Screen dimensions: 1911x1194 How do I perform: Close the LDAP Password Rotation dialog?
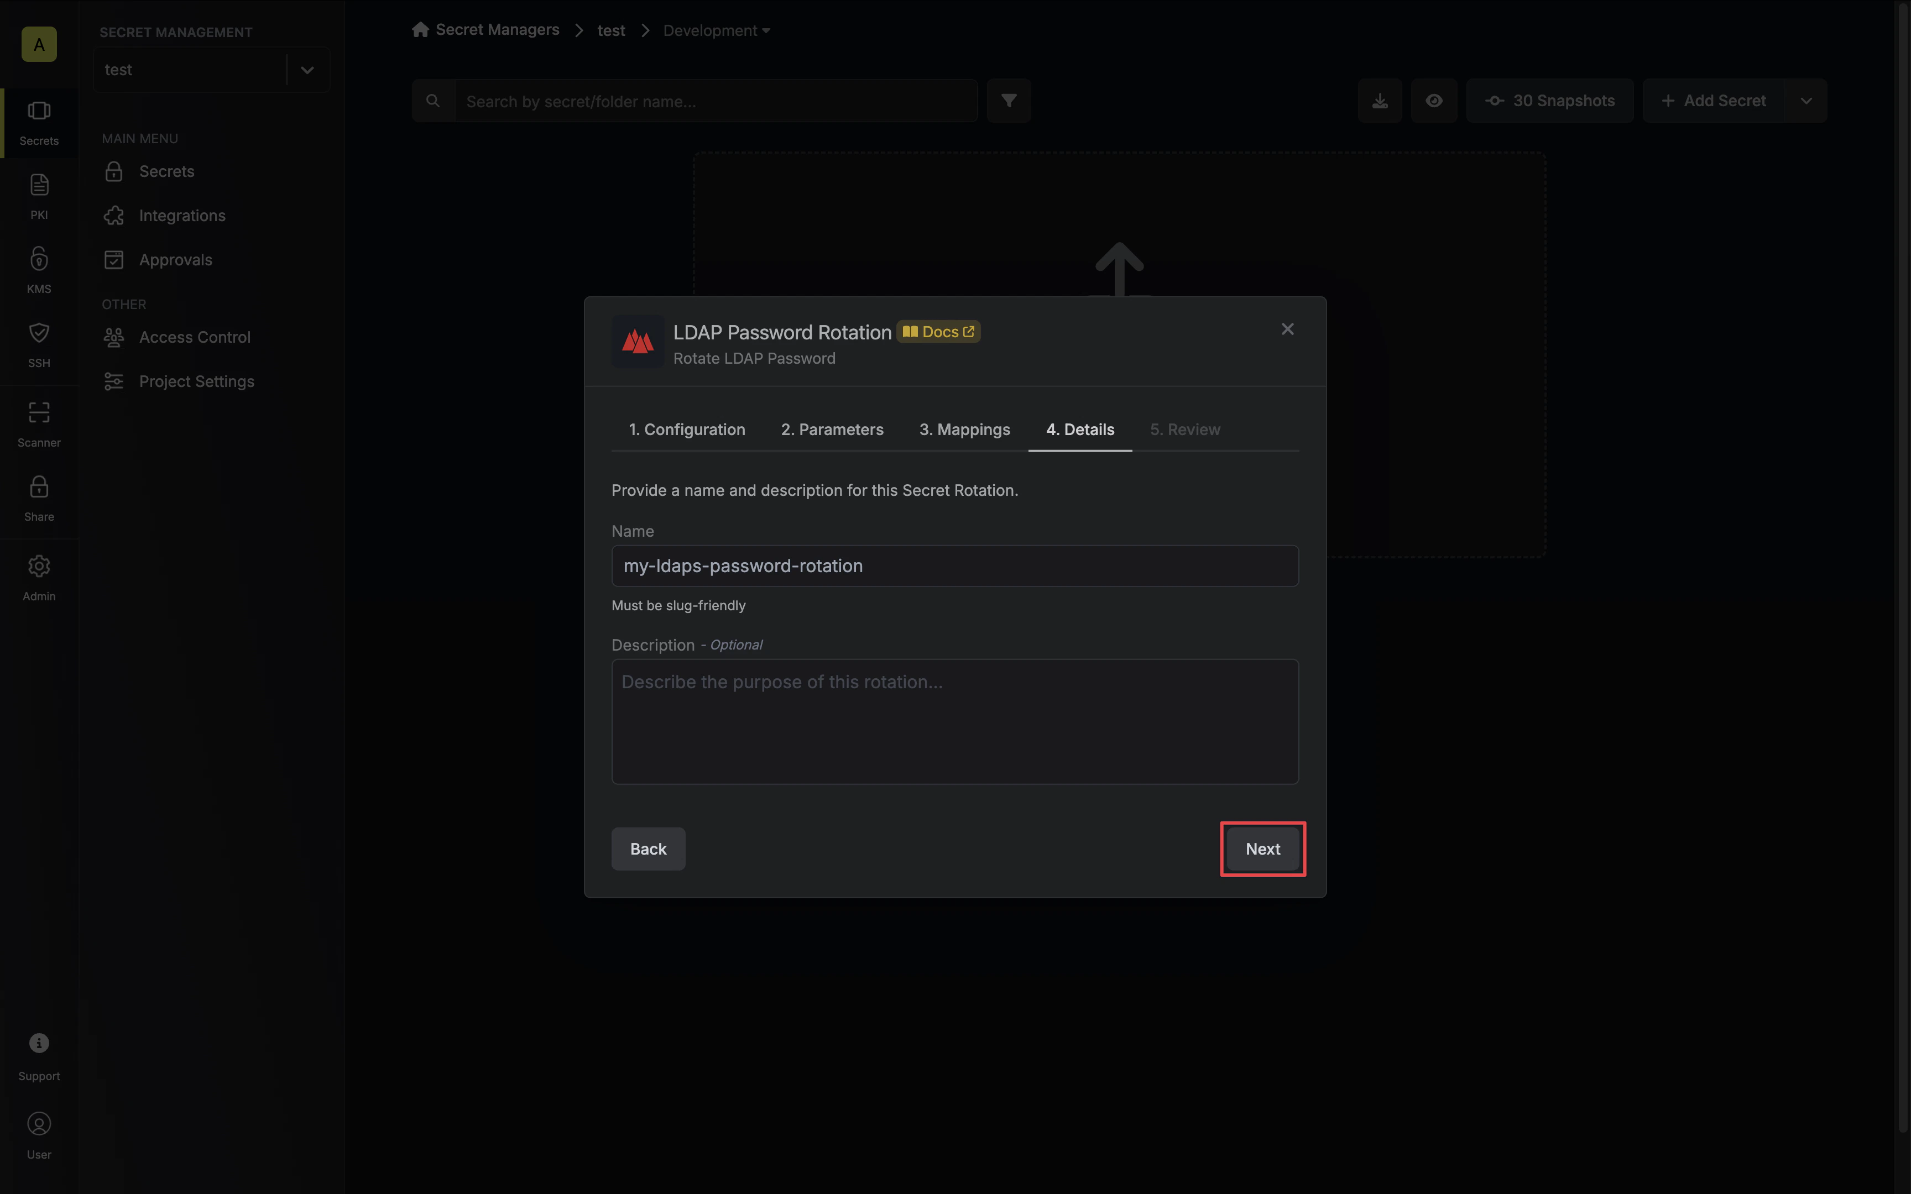(1287, 328)
